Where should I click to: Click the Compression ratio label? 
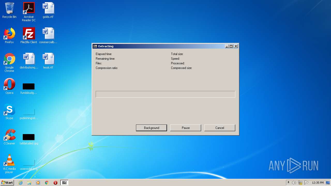[x=107, y=68]
